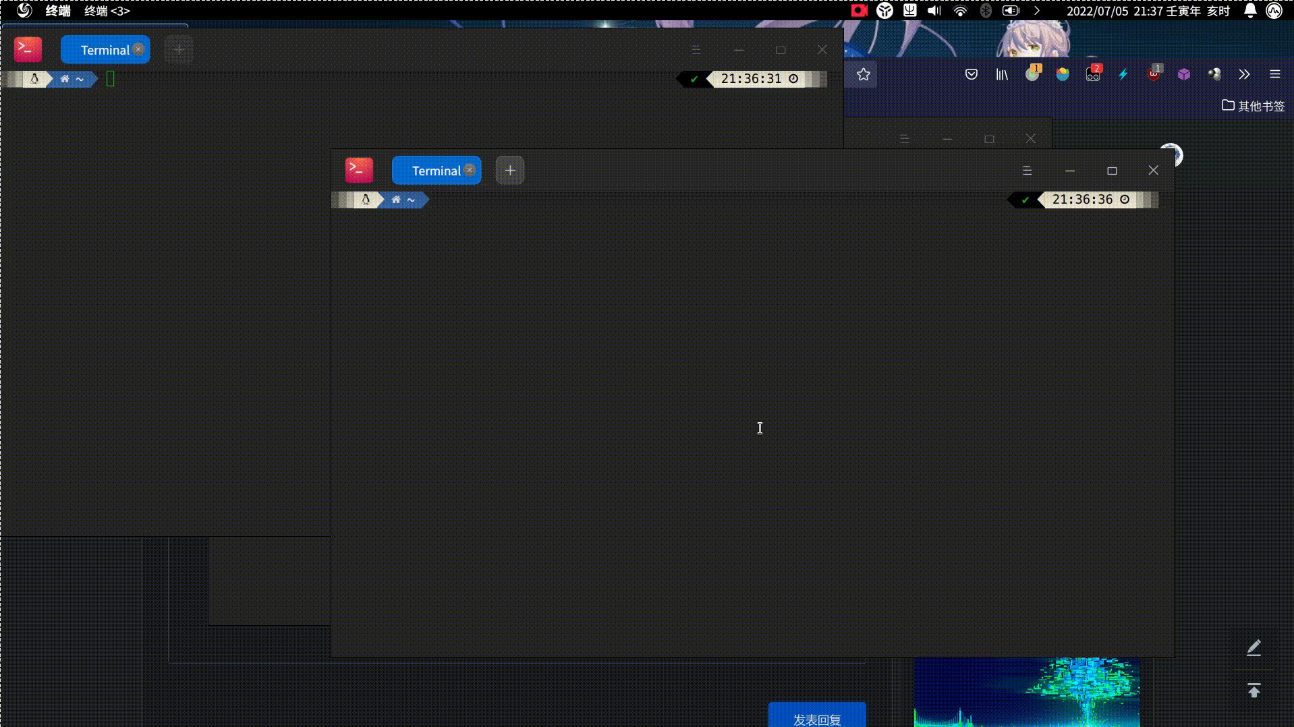Viewport: 1294px width, 727px height.
Task: Click the 发表回复 reply button
Action: coord(816,719)
